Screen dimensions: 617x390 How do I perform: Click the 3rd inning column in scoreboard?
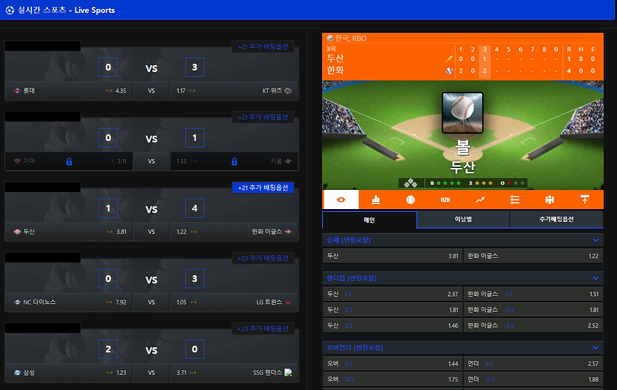coord(485,60)
